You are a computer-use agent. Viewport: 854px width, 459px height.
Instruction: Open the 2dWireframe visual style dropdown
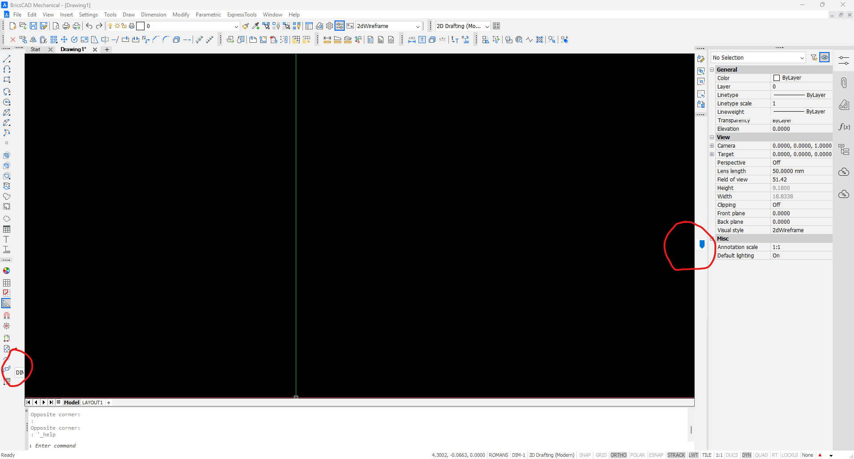pyautogui.click(x=388, y=26)
